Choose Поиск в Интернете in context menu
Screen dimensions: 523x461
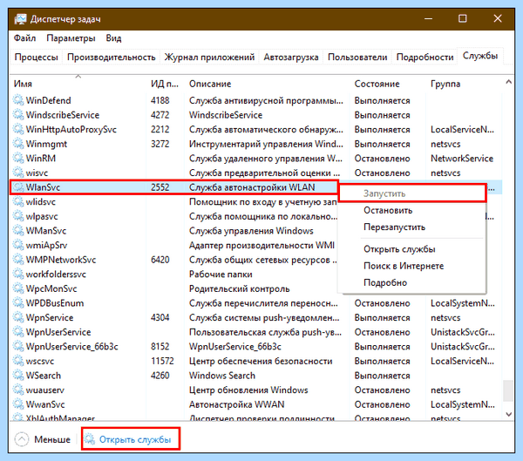click(412, 266)
